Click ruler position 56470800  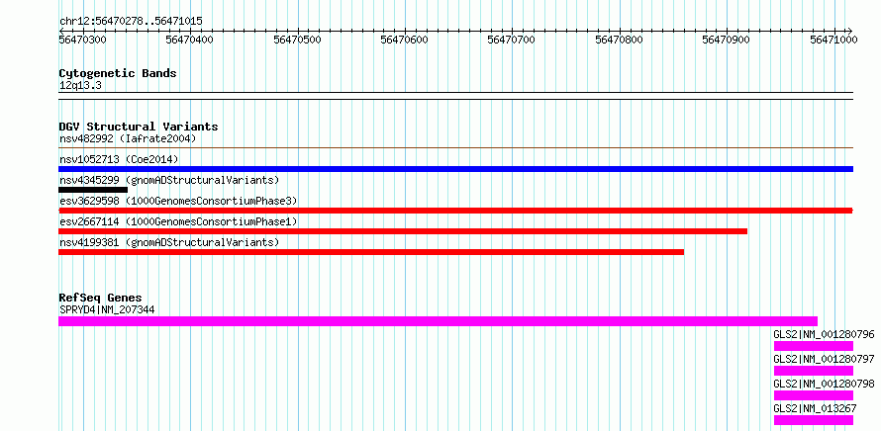[619, 40]
